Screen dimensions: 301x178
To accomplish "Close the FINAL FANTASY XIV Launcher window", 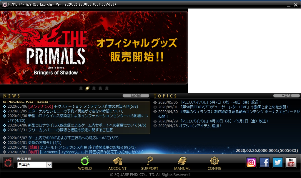I will point(296,5).
